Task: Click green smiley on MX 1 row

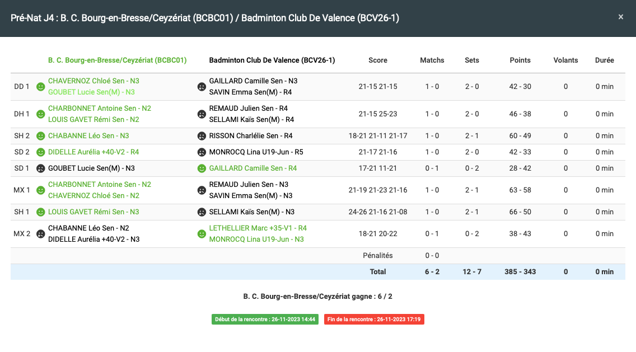Action: pos(40,190)
